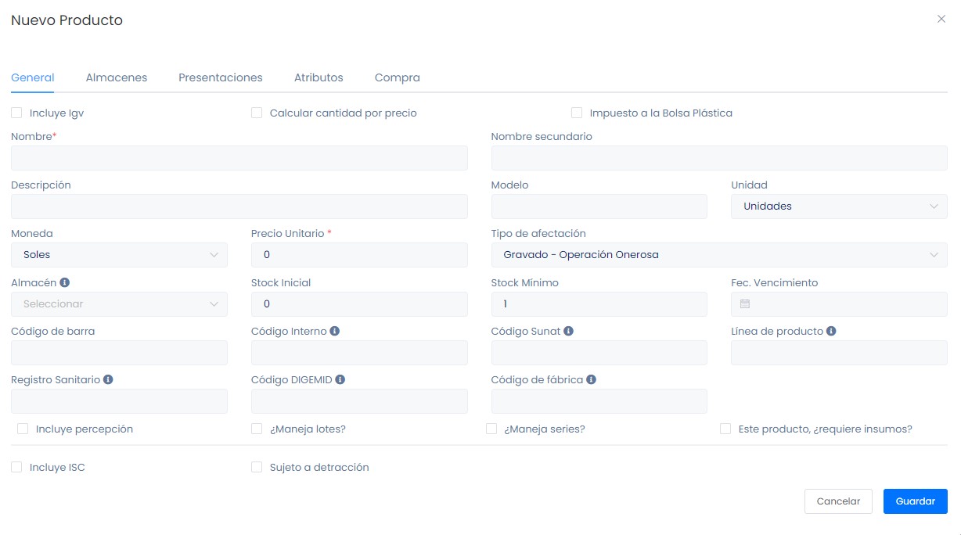
Task: Click info icon next to Línea de producto
Action: click(x=831, y=332)
